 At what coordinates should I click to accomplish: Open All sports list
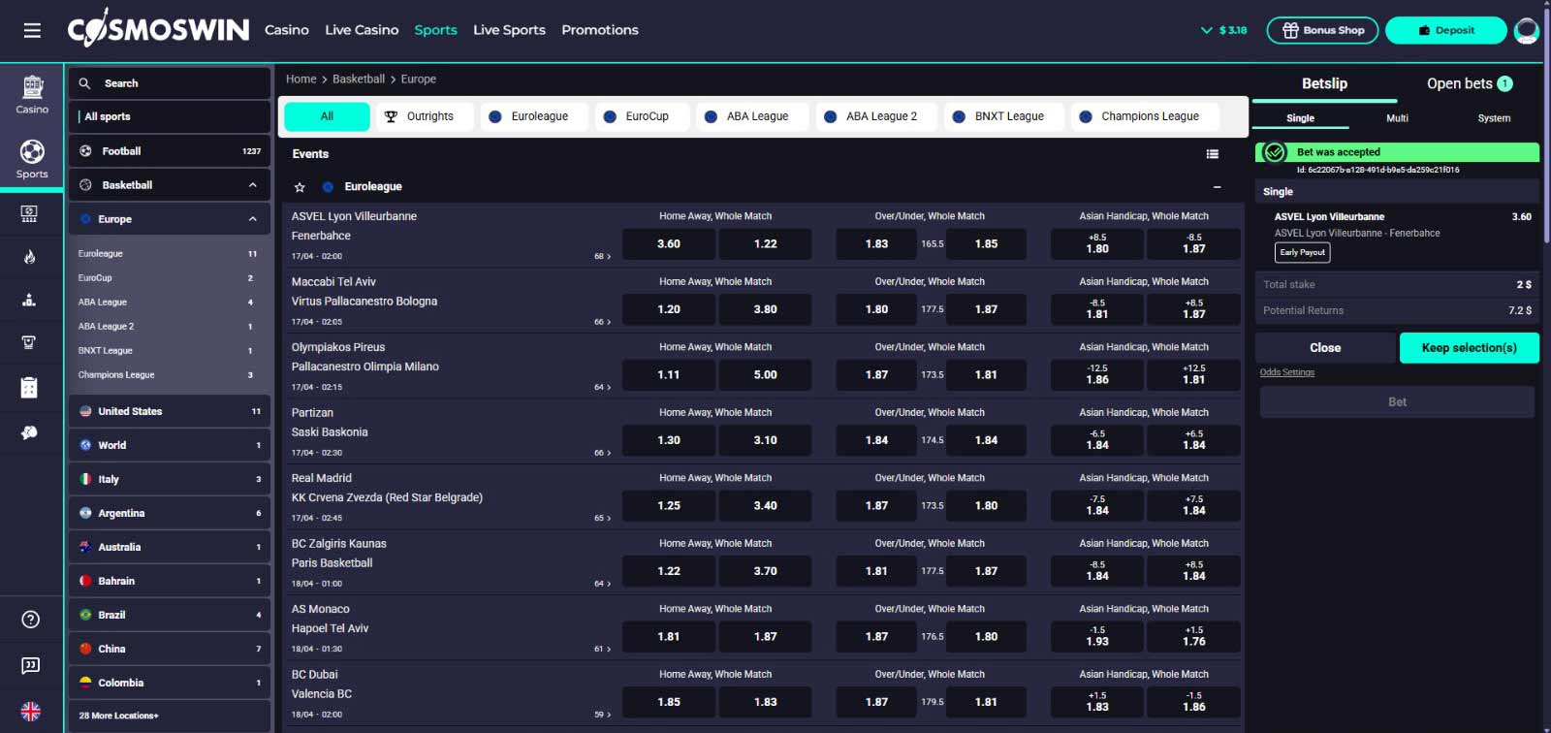(170, 116)
